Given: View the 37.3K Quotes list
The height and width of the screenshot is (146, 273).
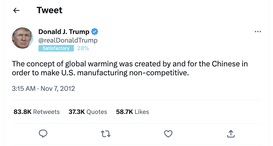Looking at the screenshot, I should [x=88, y=112].
